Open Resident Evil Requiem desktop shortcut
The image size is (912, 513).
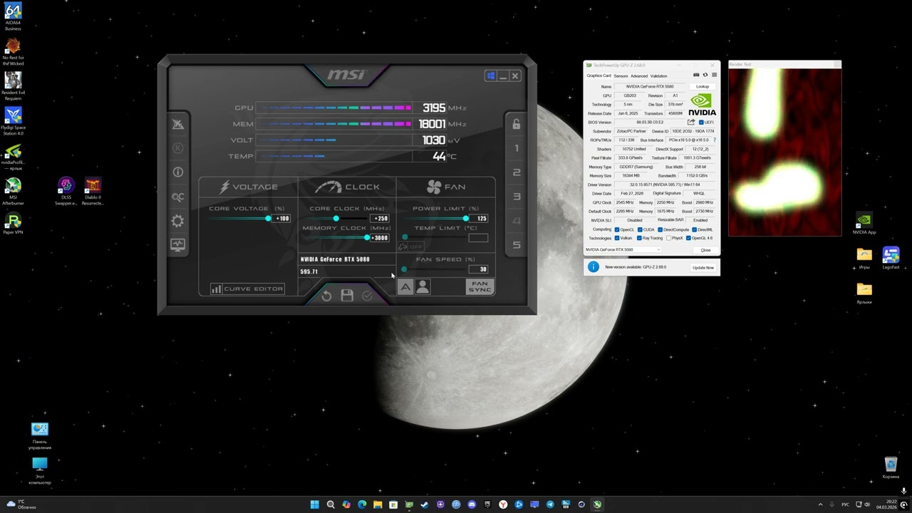pos(13,86)
